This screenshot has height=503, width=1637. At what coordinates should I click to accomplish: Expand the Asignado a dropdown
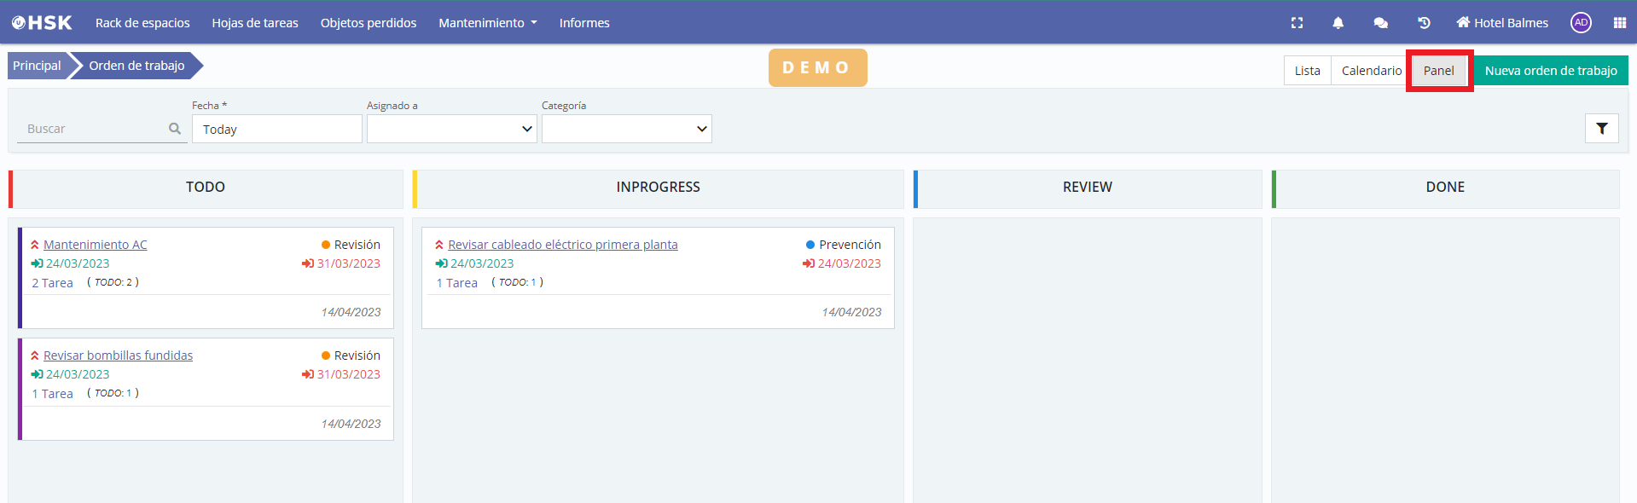click(x=451, y=129)
